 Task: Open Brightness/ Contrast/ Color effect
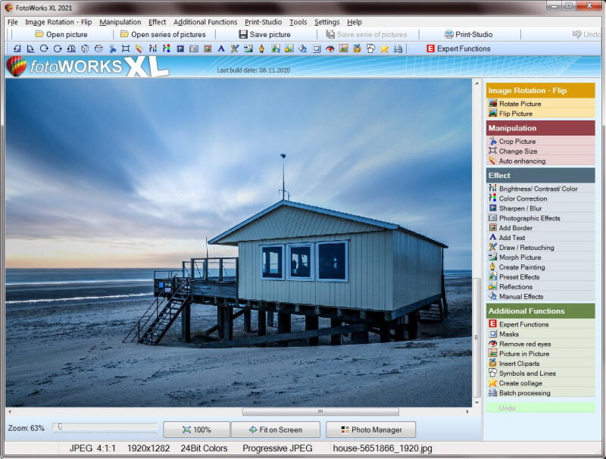(538, 189)
